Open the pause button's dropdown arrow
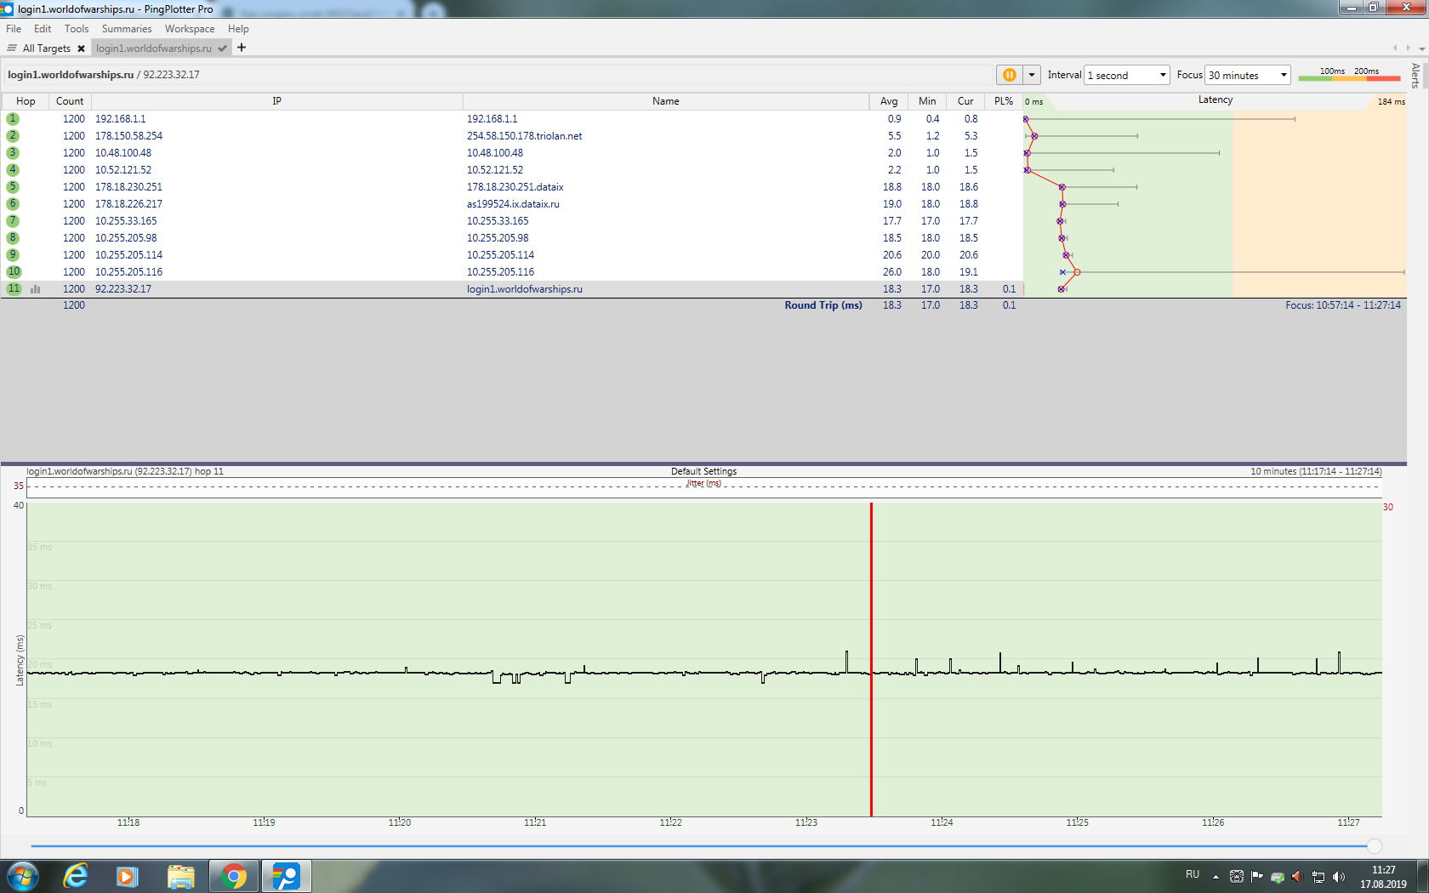Screen dimensions: 1429x893 coord(1032,75)
